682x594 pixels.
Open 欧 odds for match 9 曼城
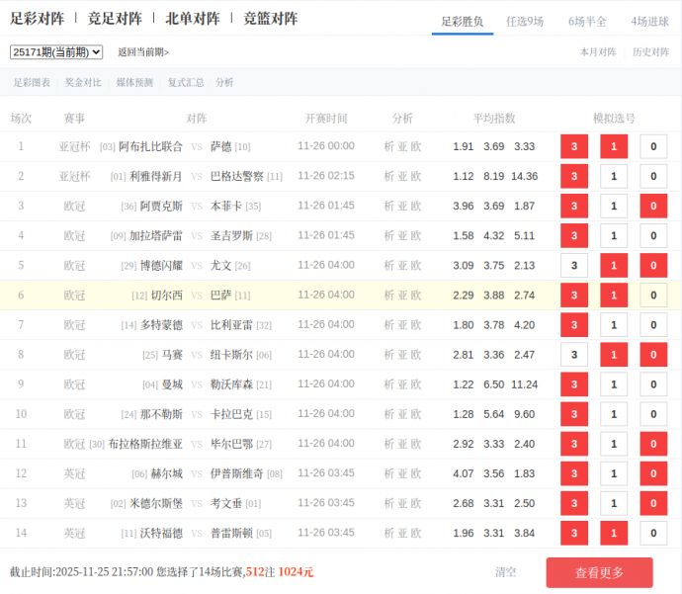click(x=416, y=384)
